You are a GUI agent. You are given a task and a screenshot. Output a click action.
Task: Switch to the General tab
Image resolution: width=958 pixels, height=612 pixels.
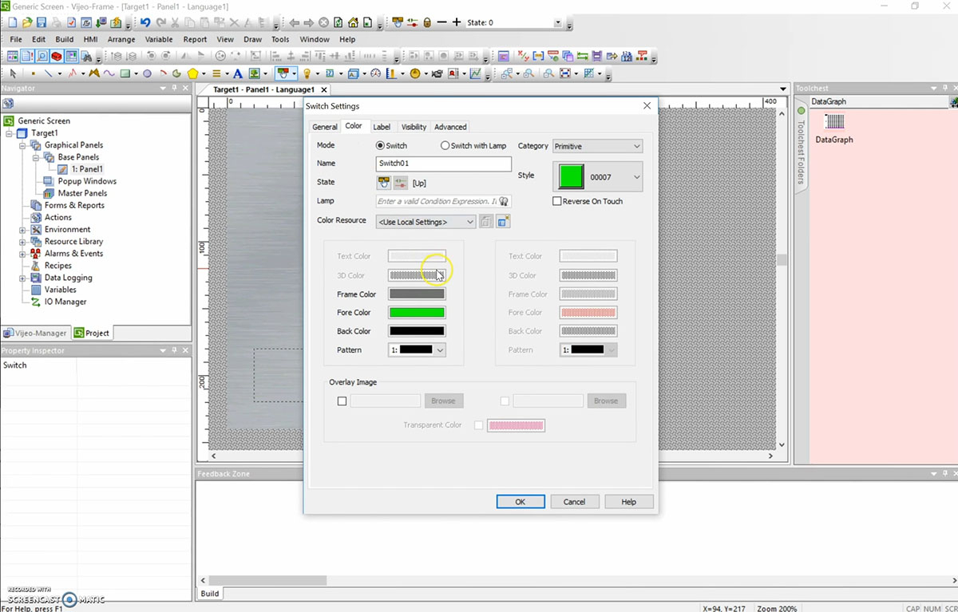325,127
